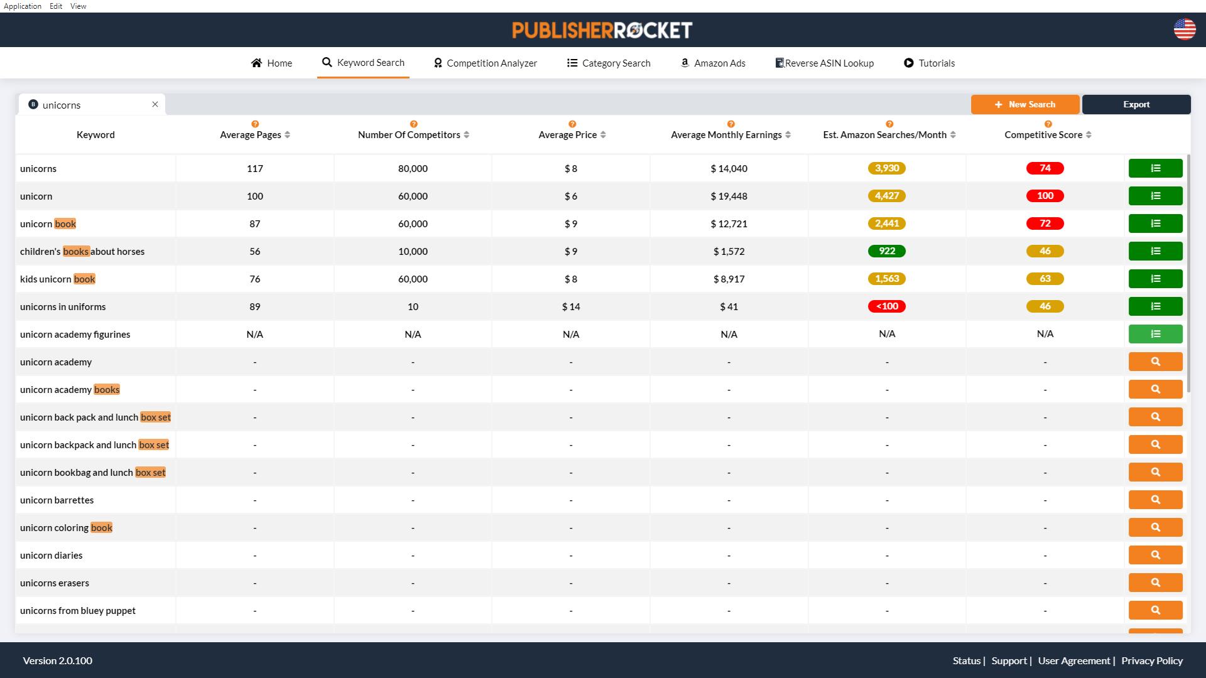Screen dimensions: 1206x678
Task: Analyze "unicorn backpack and lunch box set"
Action: click(1155, 444)
